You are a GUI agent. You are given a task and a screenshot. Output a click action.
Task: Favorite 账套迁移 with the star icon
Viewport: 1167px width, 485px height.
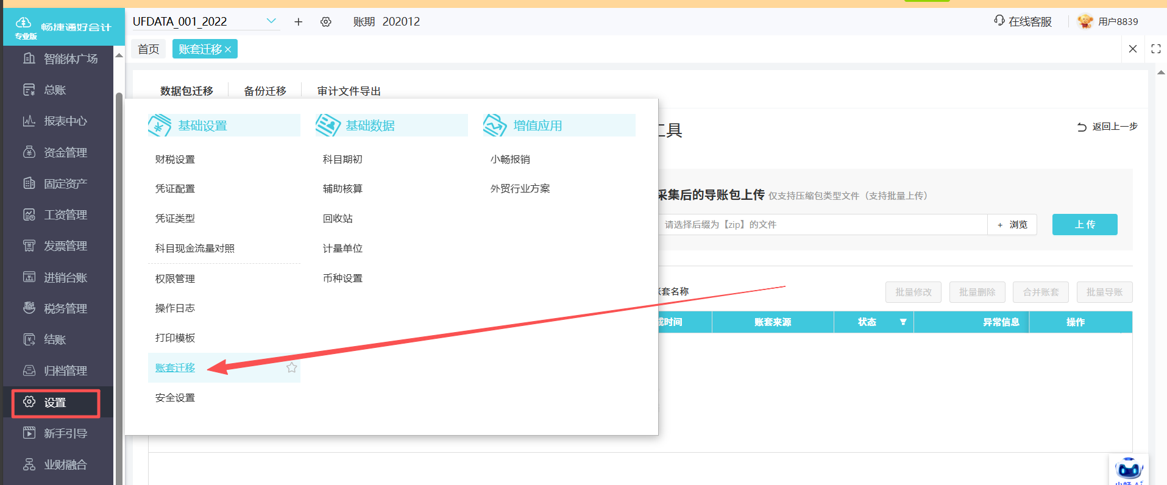(x=292, y=367)
